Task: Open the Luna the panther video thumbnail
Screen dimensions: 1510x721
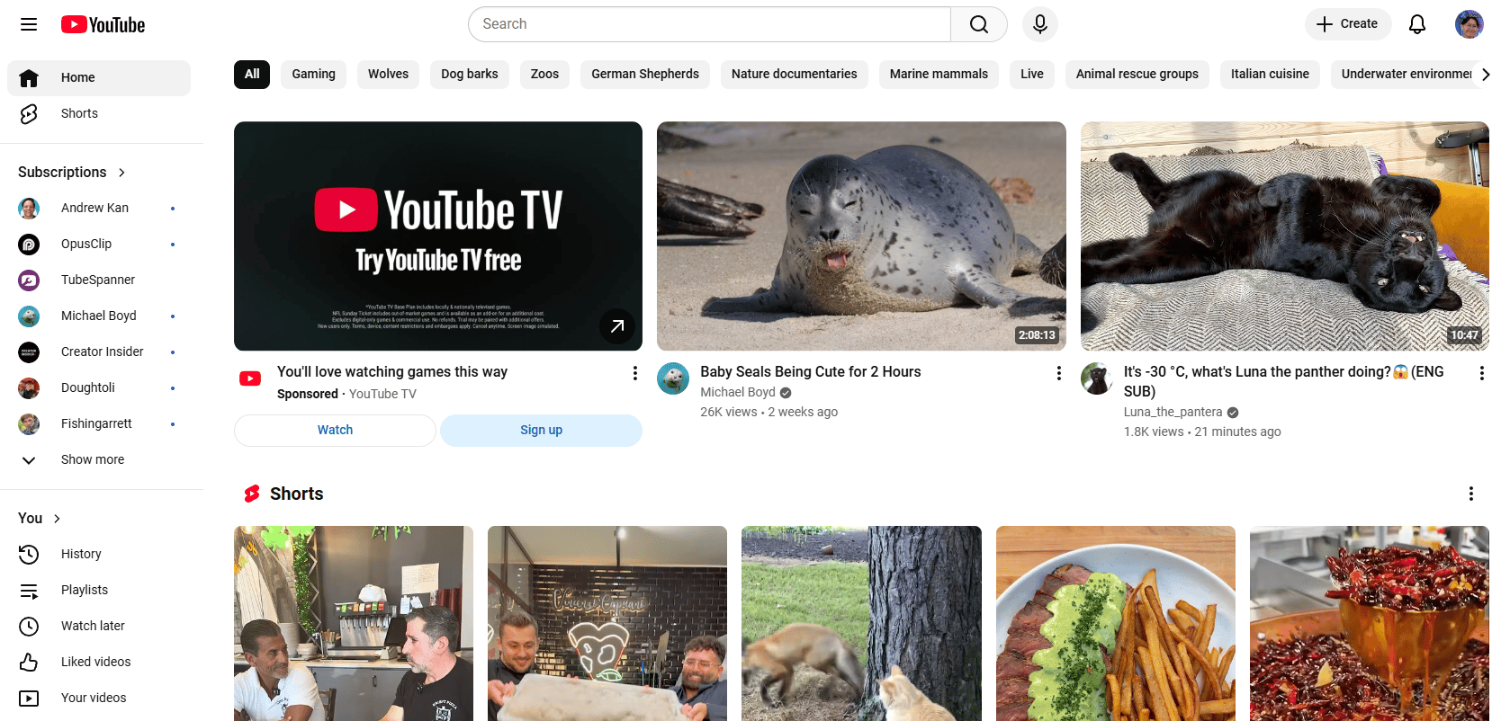Action: pyautogui.click(x=1284, y=236)
